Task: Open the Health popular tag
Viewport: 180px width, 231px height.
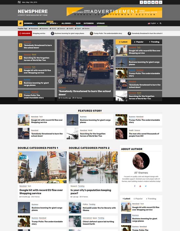Action: click(70, 29)
